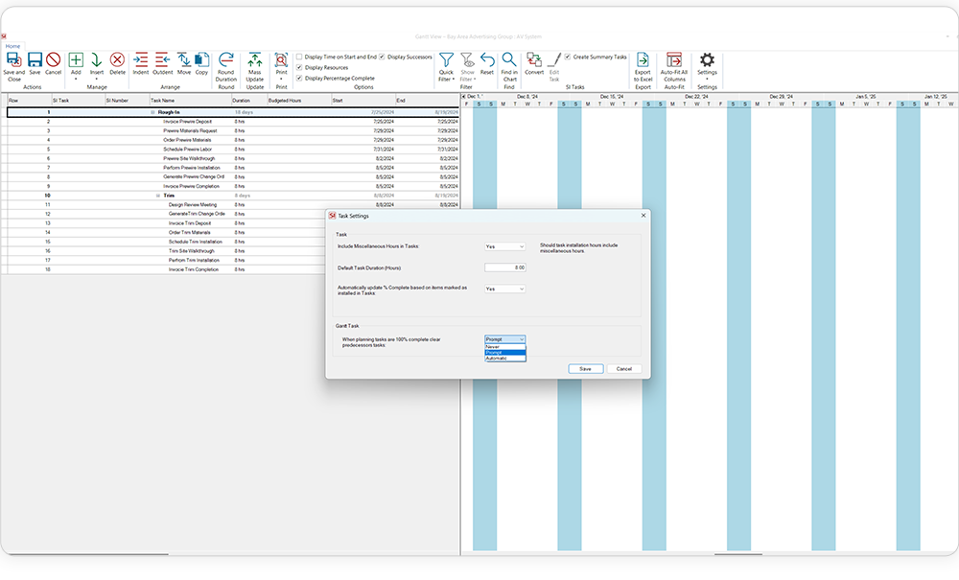
Task: Switch to the Home ribbon tab
Action: [12, 44]
